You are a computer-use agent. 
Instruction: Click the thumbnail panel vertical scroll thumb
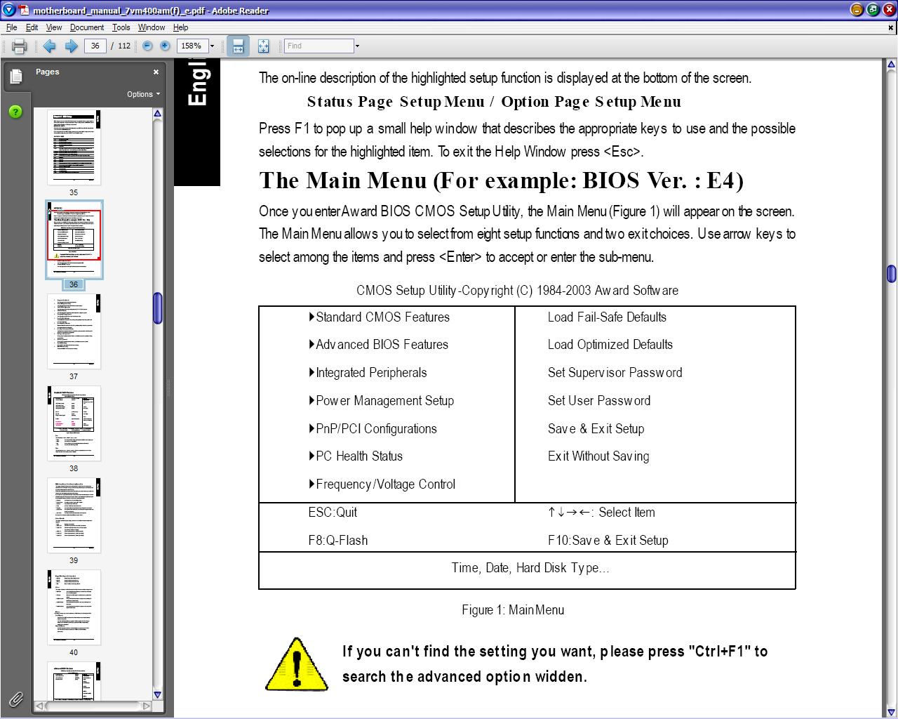(x=157, y=308)
